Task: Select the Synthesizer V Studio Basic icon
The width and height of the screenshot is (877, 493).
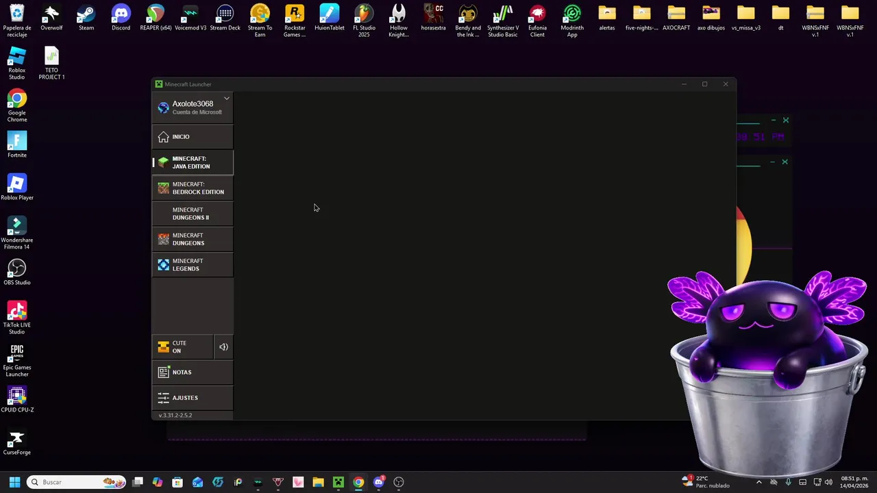Action: (x=503, y=21)
